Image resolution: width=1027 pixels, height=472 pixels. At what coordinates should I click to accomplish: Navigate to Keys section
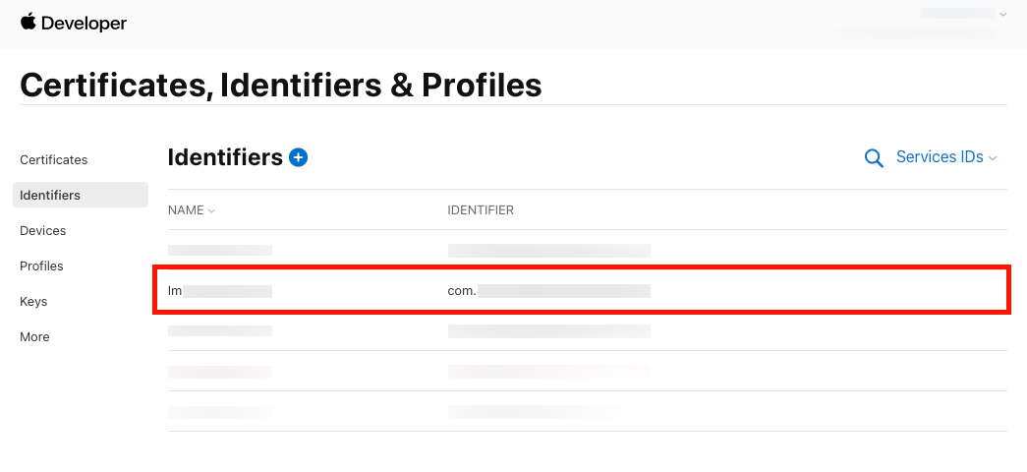point(33,301)
